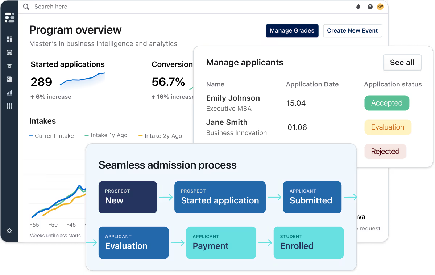Select the Notes document icon in the sidebar
Image resolution: width=435 pixels, height=275 pixels.
10,52
